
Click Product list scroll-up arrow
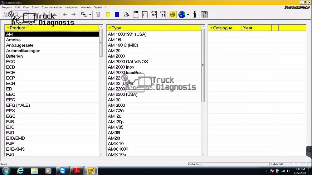tap(101, 27)
